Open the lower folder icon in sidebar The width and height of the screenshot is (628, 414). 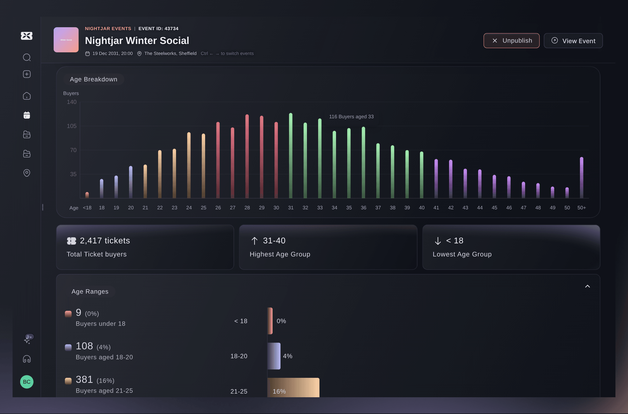(27, 154)
